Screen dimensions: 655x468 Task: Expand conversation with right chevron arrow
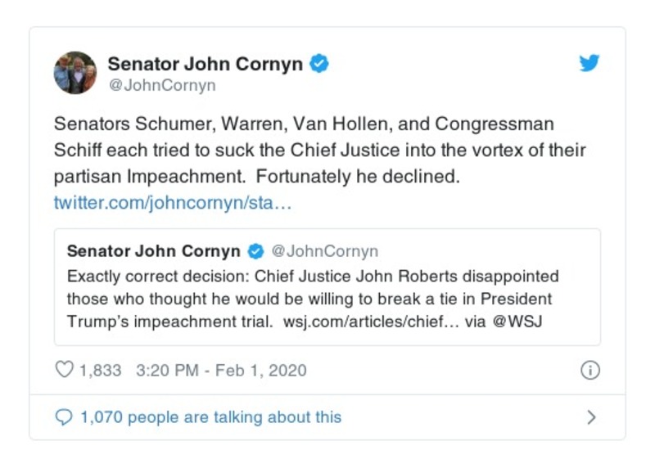coord(591,417)
